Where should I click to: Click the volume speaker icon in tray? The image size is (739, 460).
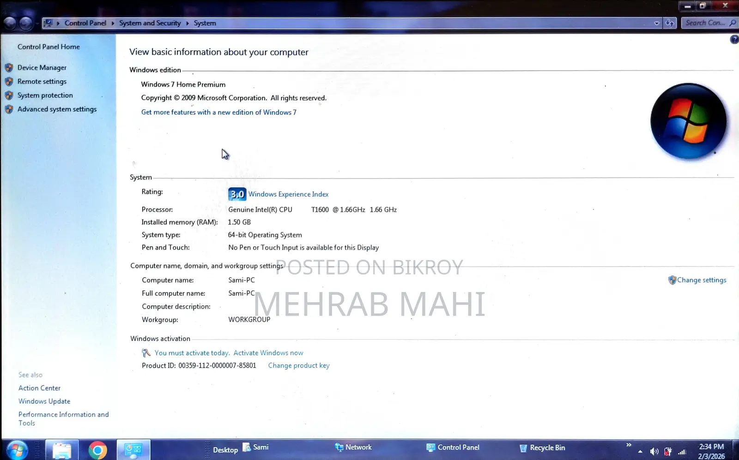pyautogui.click(x=654, y=452)
